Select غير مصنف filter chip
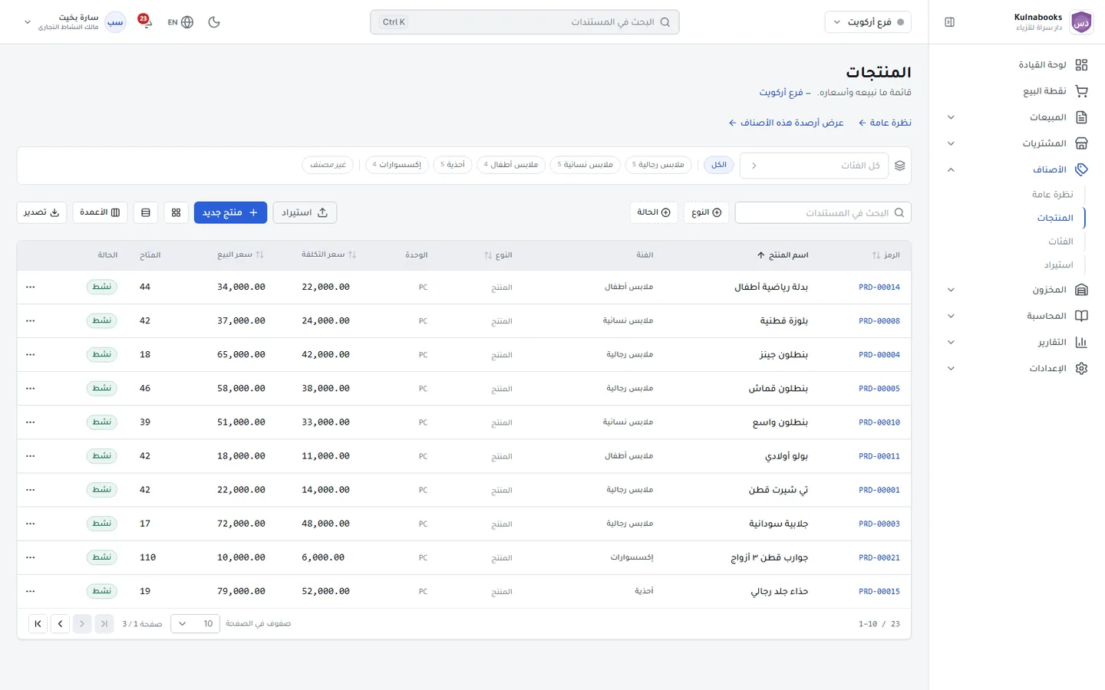 [328, 165]
